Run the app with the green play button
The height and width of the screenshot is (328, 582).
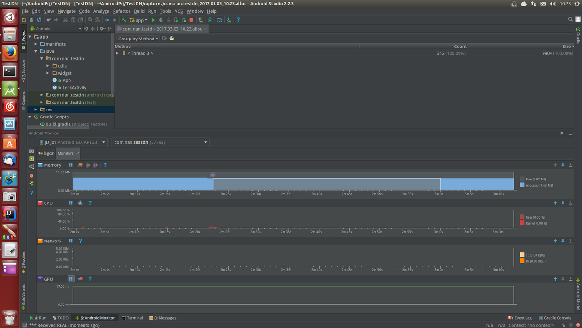tap(153, 20)
